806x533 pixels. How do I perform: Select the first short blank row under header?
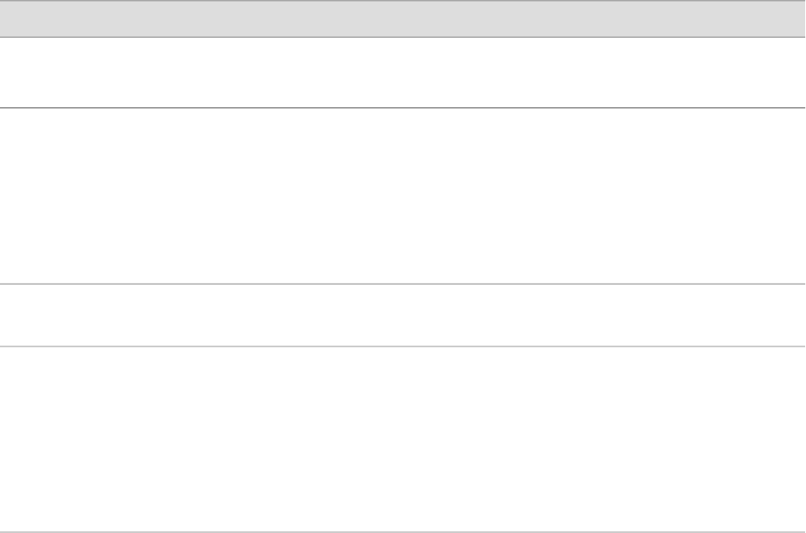point(403,72)
